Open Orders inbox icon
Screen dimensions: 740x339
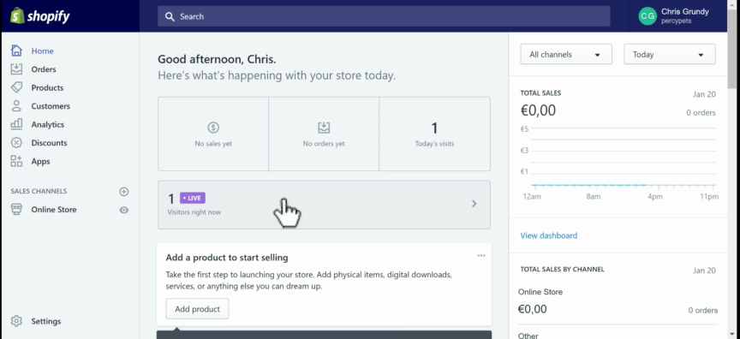16,68
